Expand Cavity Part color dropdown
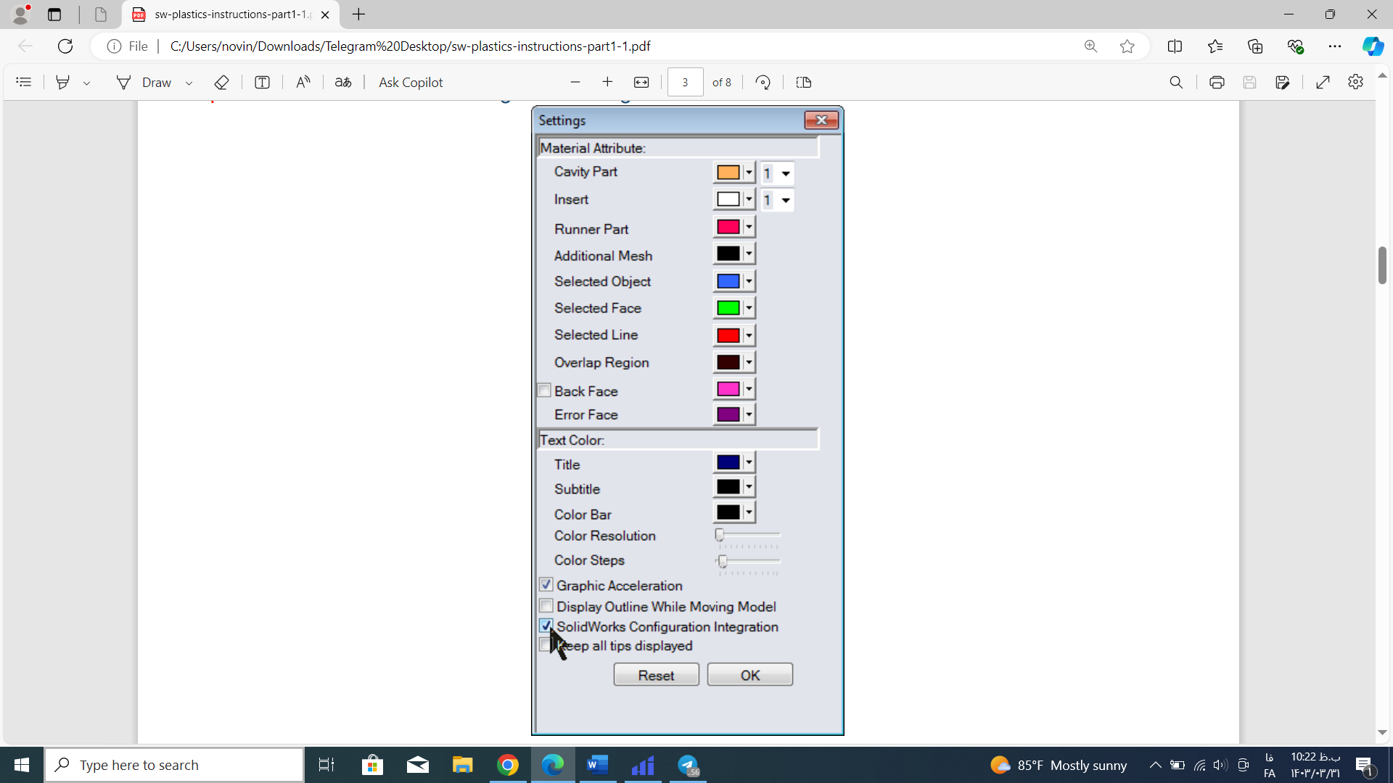The width and height of the screenshot is (1393, 783). pos(748,173)
